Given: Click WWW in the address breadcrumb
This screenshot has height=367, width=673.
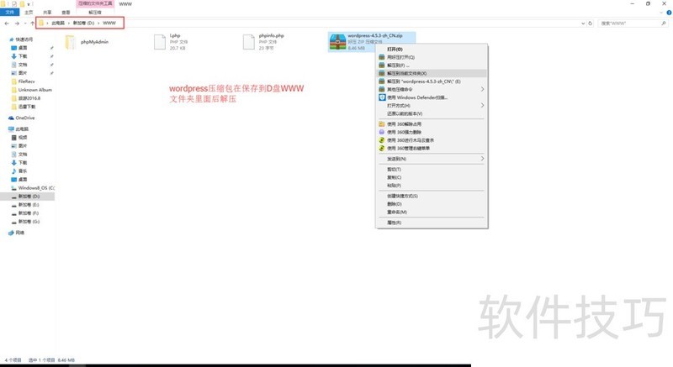Looking at the screenshot, I should (x=109, y=24).
